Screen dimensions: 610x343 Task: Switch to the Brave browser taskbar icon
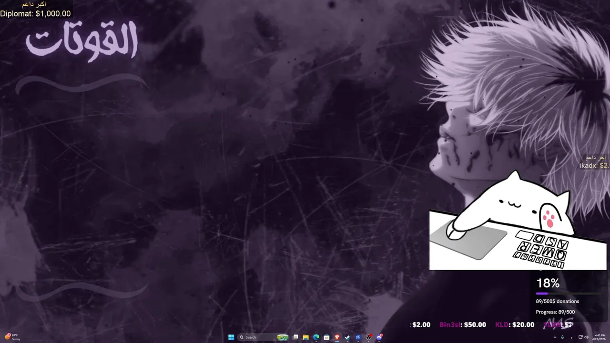point(337,337)
